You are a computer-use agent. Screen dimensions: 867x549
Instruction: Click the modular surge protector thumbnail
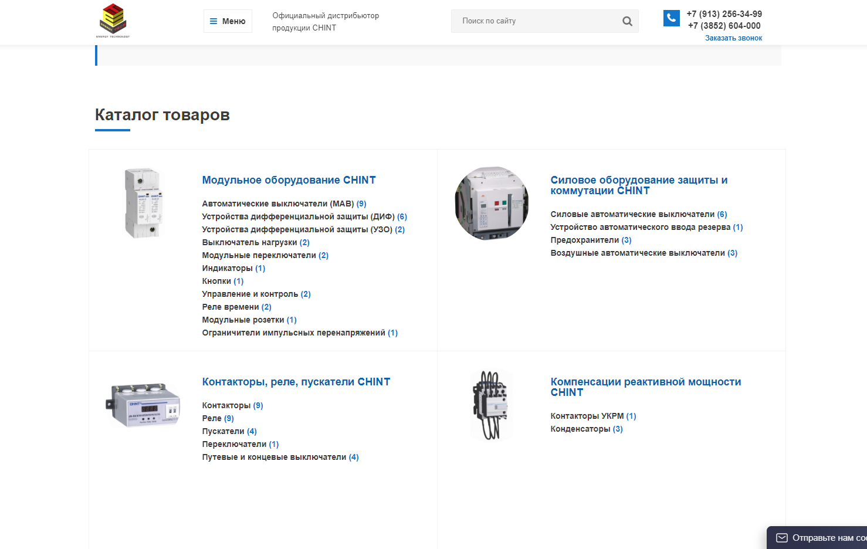[x=143, y=203]
